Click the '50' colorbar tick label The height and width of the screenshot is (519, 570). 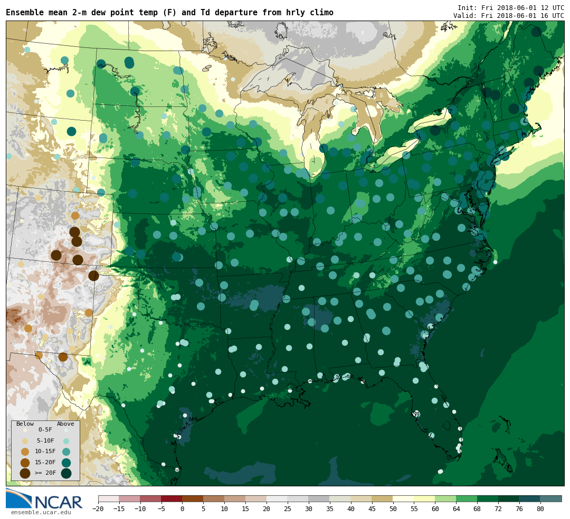(393, 509)
